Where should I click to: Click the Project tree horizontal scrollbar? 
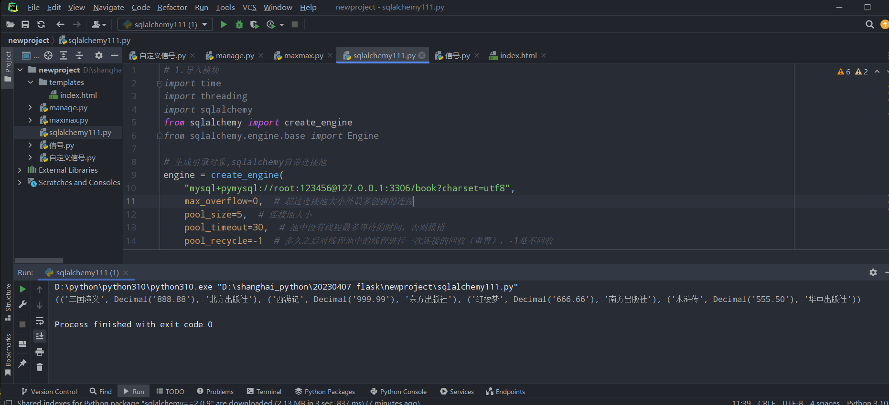click(x=39, y=260)
